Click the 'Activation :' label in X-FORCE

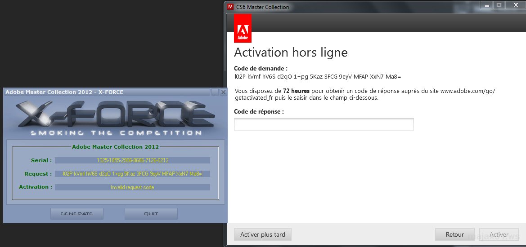click(x=36, y=187)
